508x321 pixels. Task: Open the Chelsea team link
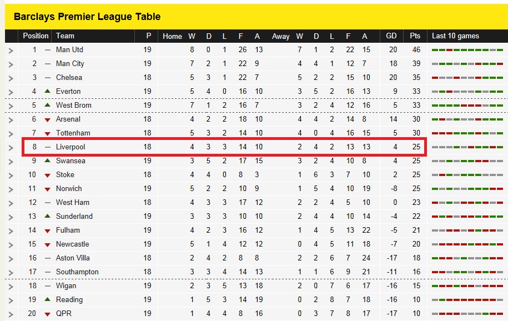tap(69, 78)
